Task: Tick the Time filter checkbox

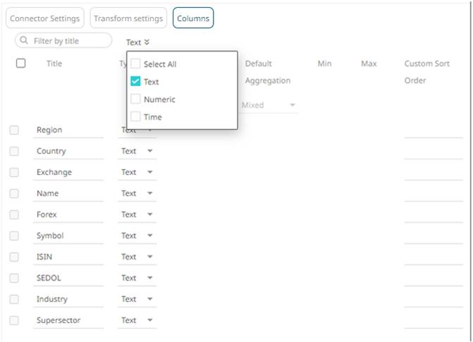Action: pyautogui.click(x=136, y=117)
